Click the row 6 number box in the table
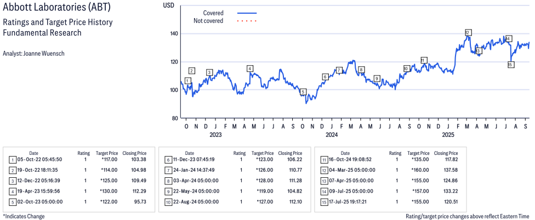Screen dimensions: 535x220 [x=168, y=160]
